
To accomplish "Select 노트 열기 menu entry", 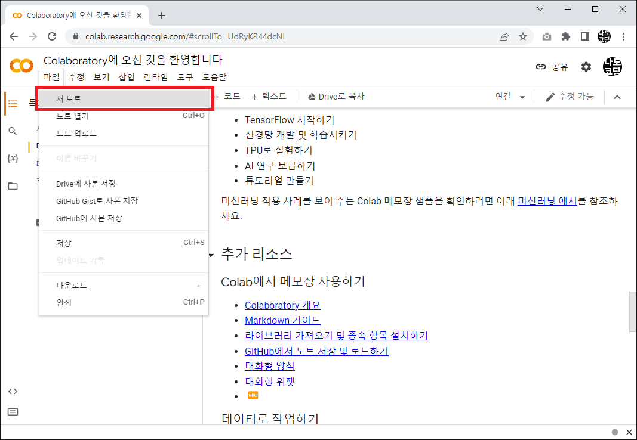I will tap(124, 116).
